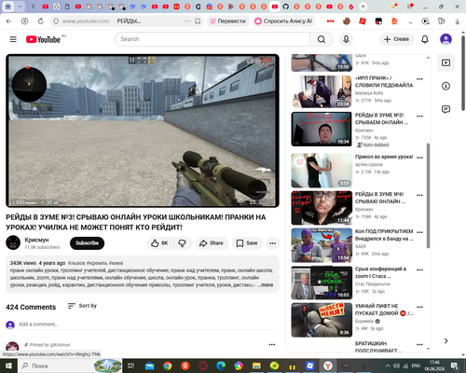Open menu for Коп ПОД ПРИКРЫТИЕМ video
Viewport: 466px width, 373px height.
coord(419,232)
